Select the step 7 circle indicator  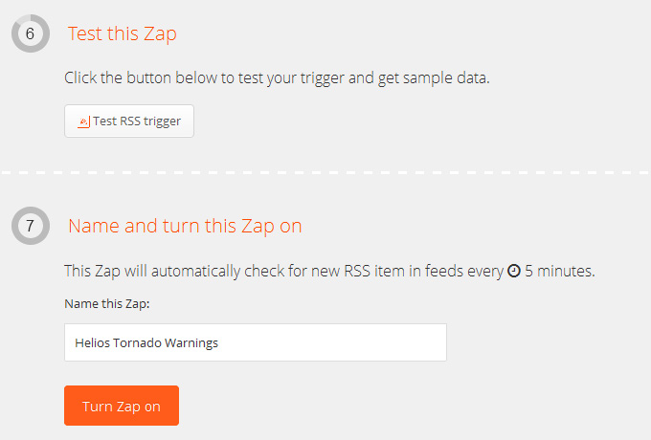pyautogui.click(x=31, y=226)
